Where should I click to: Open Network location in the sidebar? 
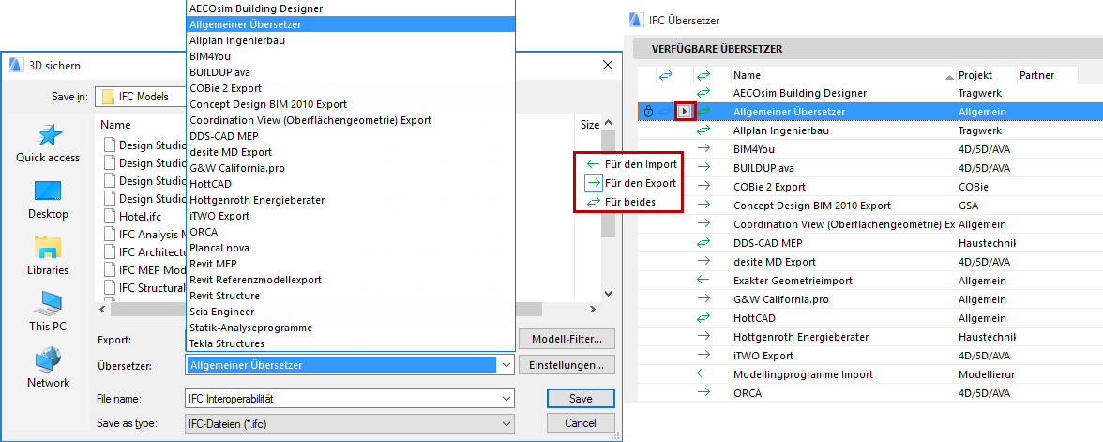48,368
